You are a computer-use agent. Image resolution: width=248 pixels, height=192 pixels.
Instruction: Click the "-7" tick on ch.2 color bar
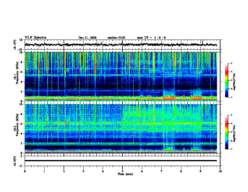(x=231, y=149)
